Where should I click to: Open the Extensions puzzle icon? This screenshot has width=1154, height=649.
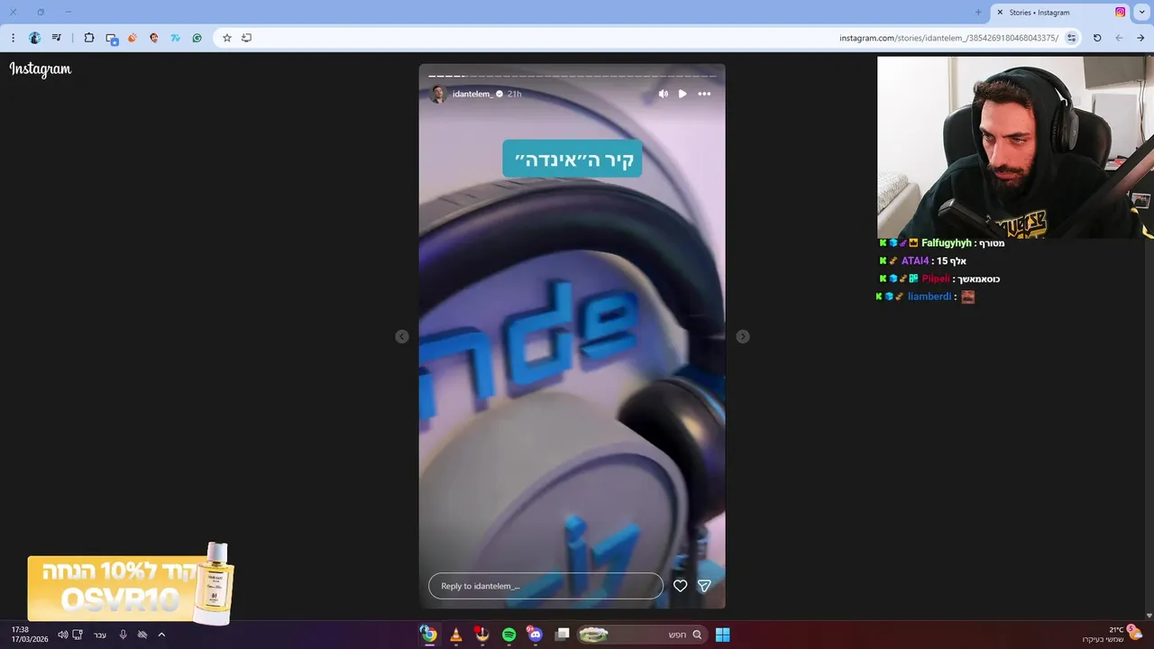coord(88,38)
